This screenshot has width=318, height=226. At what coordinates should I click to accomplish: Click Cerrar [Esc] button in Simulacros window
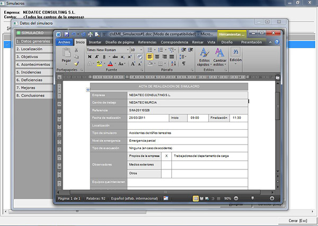click(298, 221)
